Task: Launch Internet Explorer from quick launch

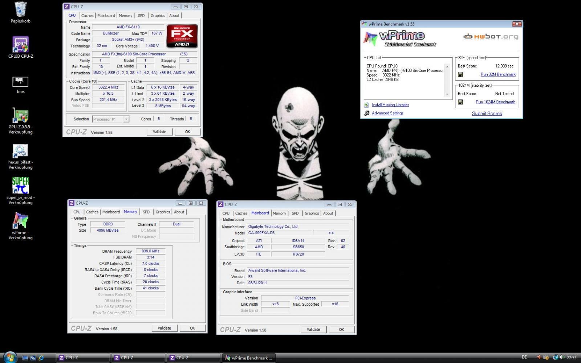Action: pyautogui.click(x=41, y=358)
